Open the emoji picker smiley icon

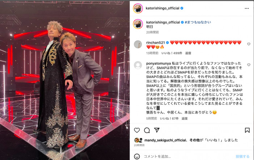point(137,156)
